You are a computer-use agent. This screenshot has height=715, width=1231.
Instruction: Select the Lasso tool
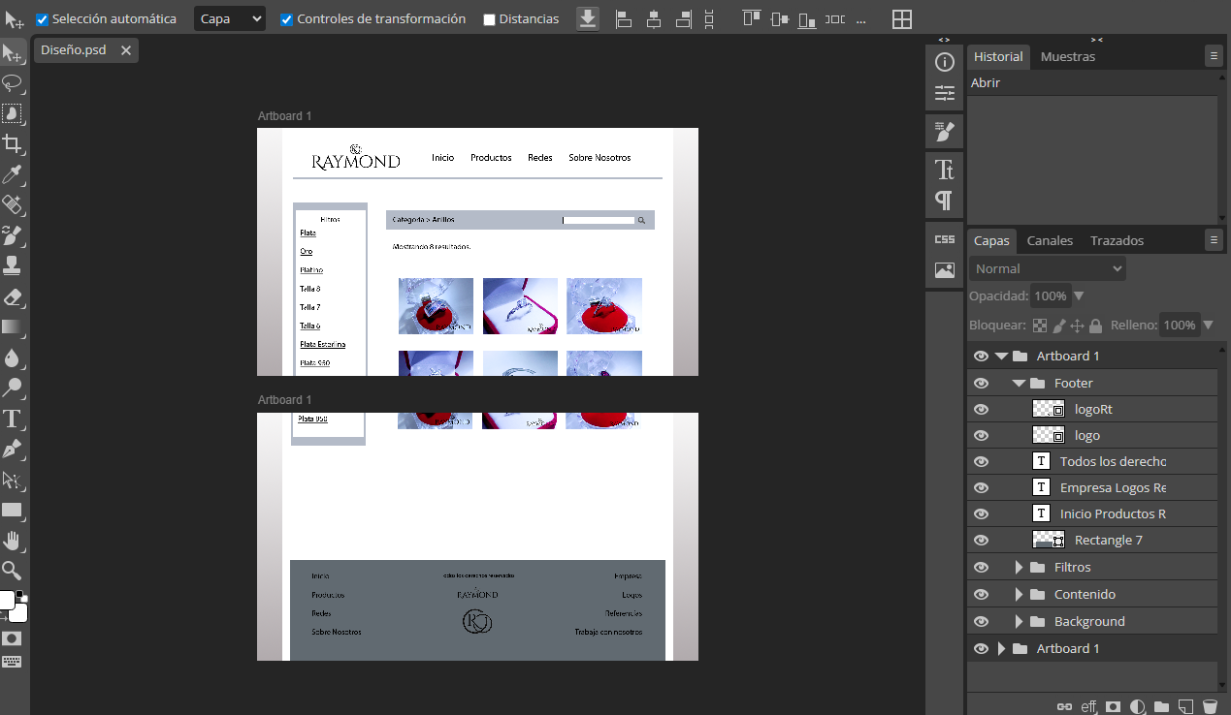pos(13,83)
